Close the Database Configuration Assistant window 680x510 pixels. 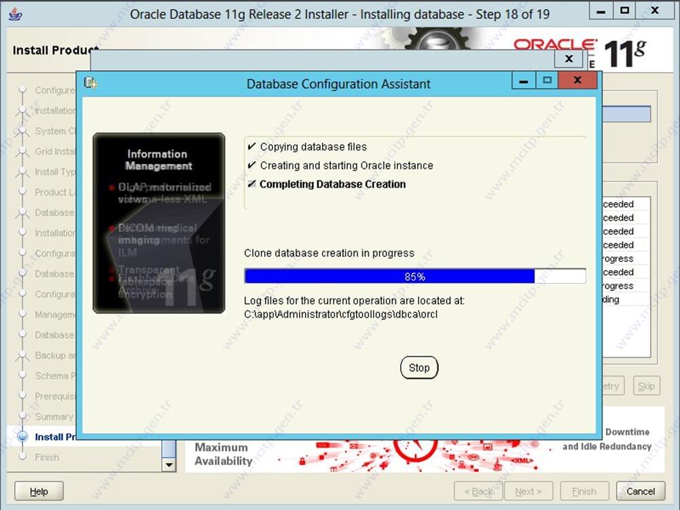pyautogui.click(x=577, y=80)
